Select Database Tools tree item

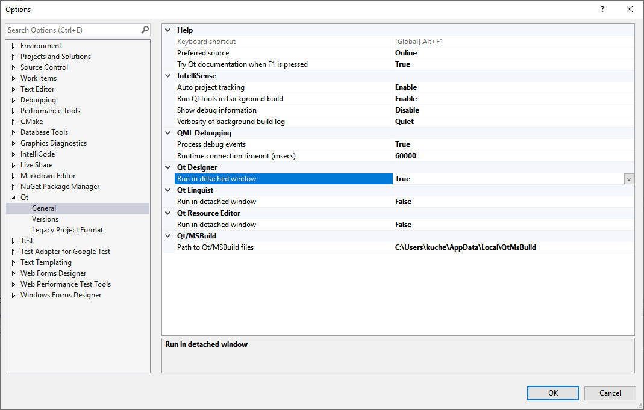click(x=45, y=132)
